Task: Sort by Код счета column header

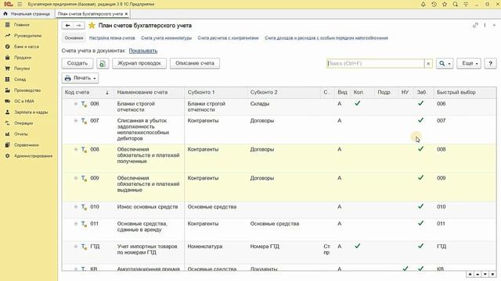Action: tap(88, 92)
